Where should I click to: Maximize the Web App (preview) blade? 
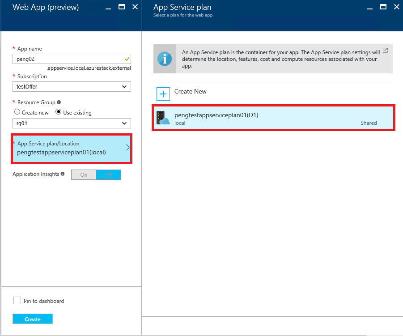pyautogui.click(x=122, y=7)
